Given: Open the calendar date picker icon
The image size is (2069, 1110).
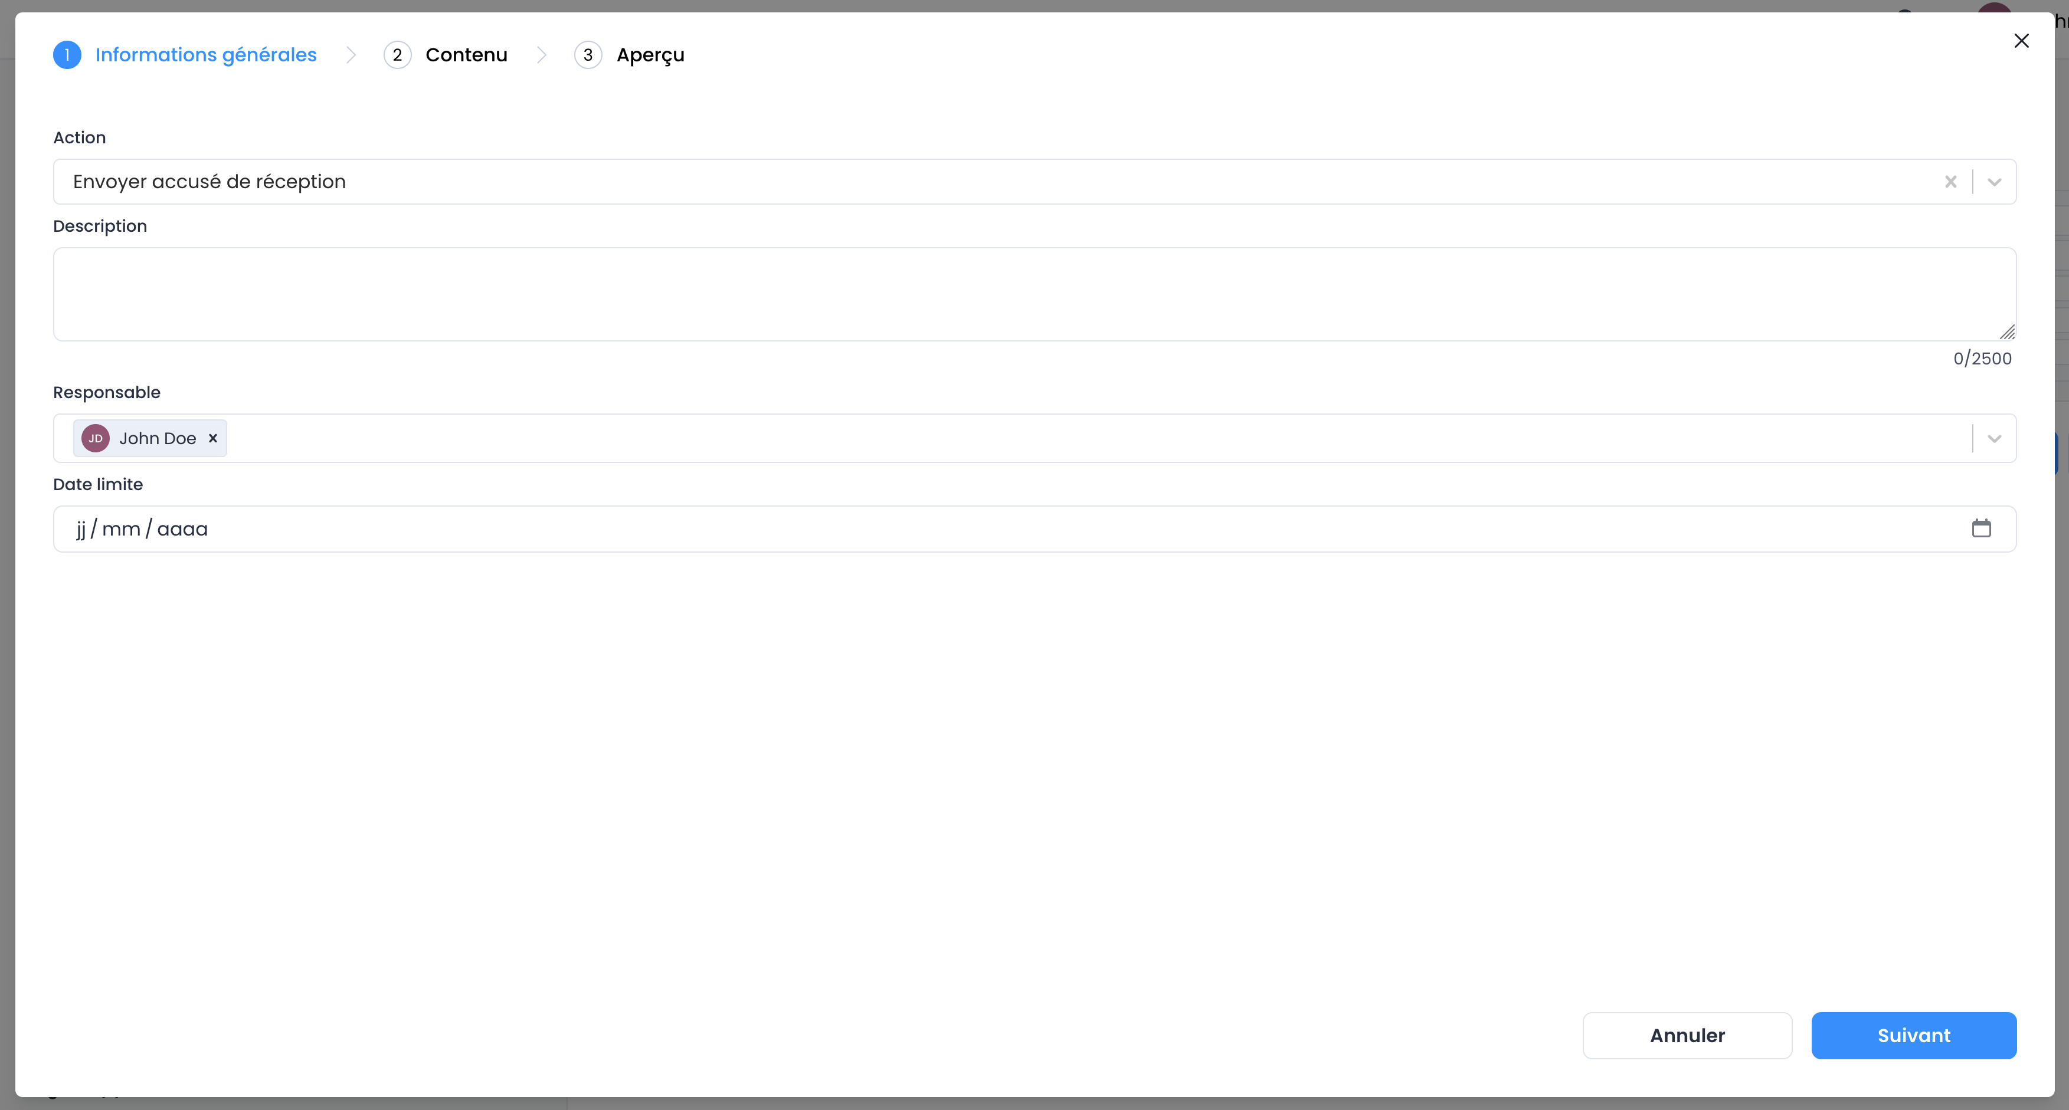Looking at the screenshot, I should click(x=1980, y=528).
